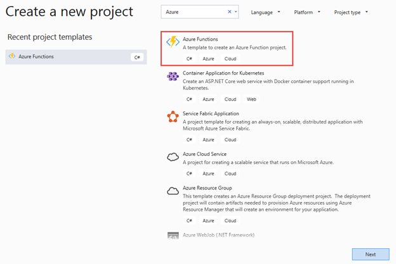Open the Platform filter dropdown
Viewport: 396px width, 264px height.
[307, 12]
